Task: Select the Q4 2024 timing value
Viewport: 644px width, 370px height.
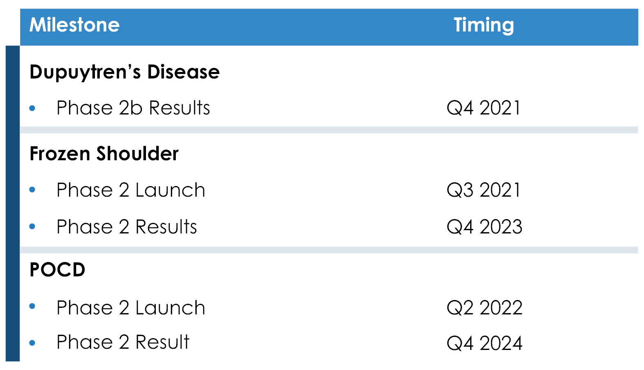Action: click(485, 343)
